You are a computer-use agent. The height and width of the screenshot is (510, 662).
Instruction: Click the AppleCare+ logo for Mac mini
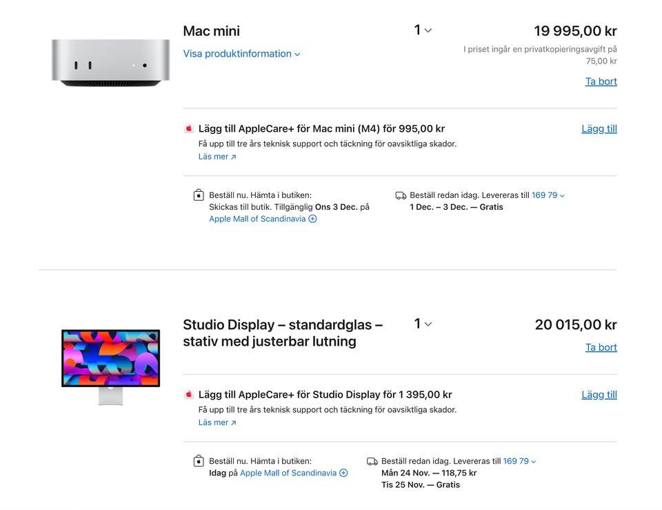click(x=189, y=128)
